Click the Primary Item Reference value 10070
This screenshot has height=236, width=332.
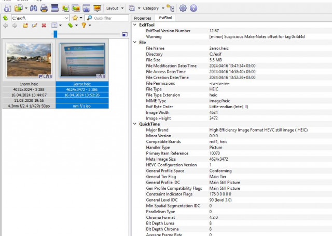click(x=214, y=153)
